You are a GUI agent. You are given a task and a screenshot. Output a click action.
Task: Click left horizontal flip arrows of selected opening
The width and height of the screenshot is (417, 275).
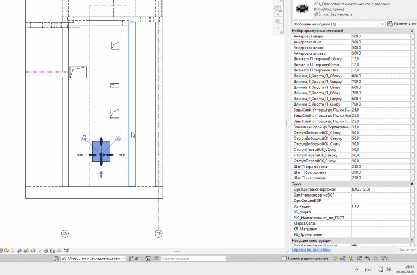tap(80, 155)
